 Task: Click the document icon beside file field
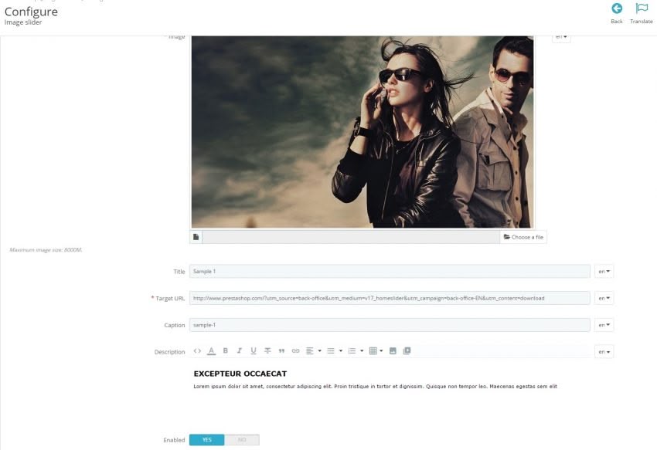[x=196, y=237]
